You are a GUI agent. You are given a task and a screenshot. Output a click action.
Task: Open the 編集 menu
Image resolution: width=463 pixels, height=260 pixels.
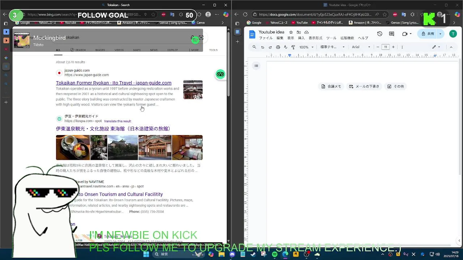tap(280, 38)
